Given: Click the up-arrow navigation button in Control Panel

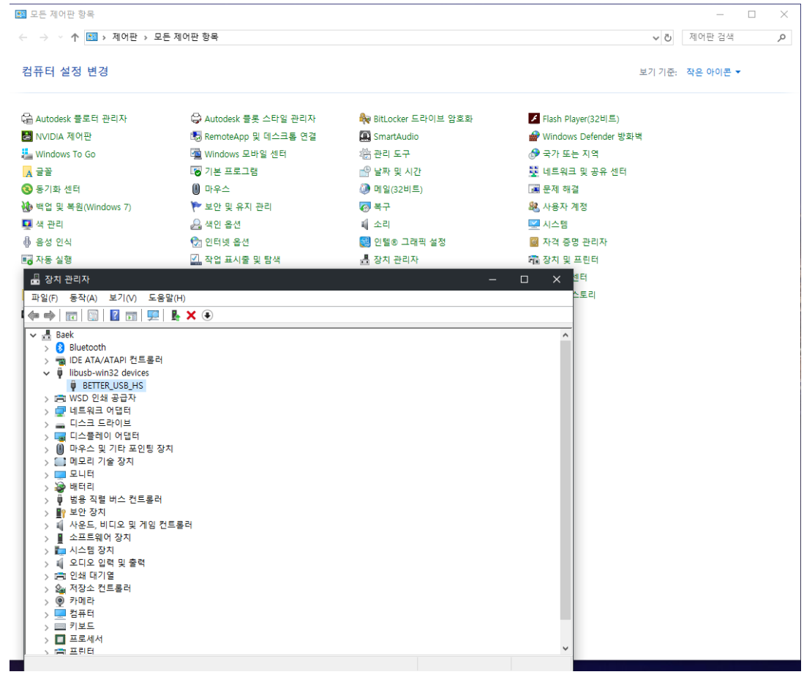Looking at the screenshot, I should 75,37.
